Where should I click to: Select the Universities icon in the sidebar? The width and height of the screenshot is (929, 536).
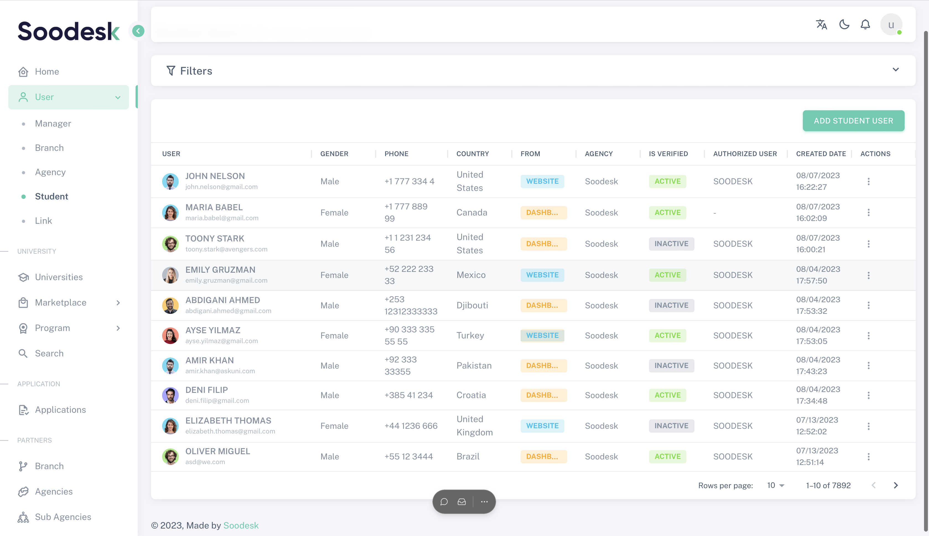[23, 277]
